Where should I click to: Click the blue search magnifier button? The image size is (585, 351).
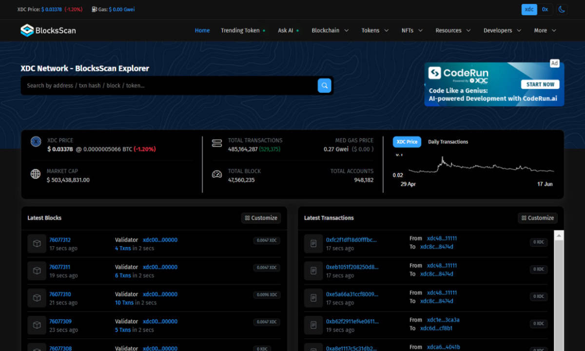[324, 85]
